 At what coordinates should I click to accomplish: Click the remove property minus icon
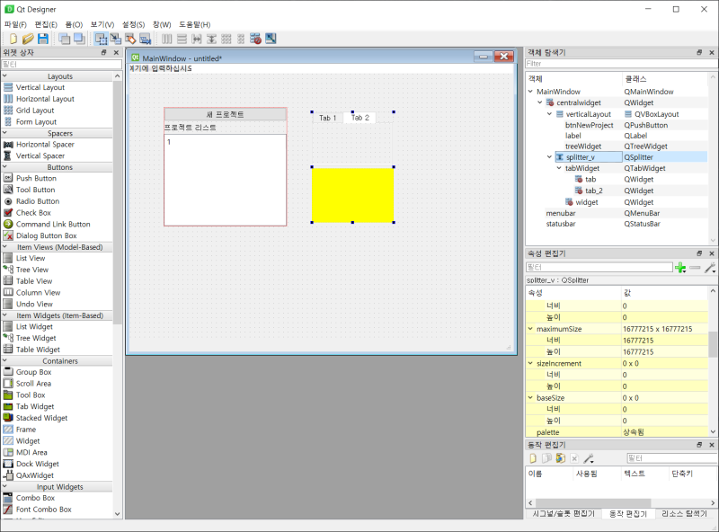(695, 268)
